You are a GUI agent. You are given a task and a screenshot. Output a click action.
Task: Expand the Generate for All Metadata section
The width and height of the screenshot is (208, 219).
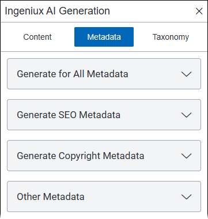pyautogui.click(x=104, y=74)
